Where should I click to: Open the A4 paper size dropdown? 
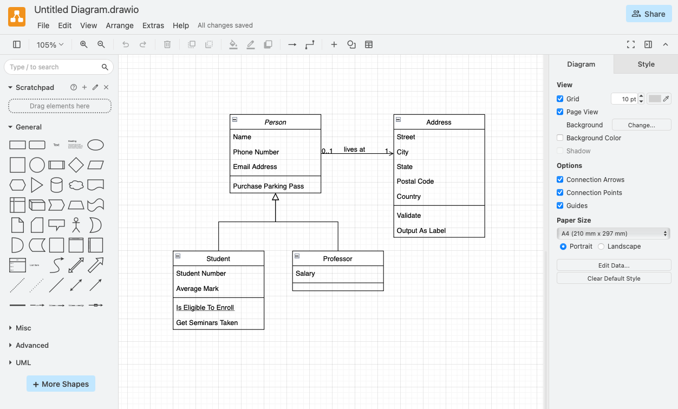pyautogui.click(x=614, y=233)
